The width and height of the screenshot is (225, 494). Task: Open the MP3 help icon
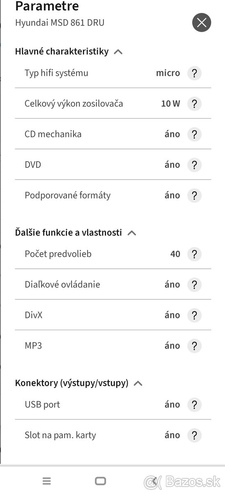pyautogui.click(x=194, y=346)
